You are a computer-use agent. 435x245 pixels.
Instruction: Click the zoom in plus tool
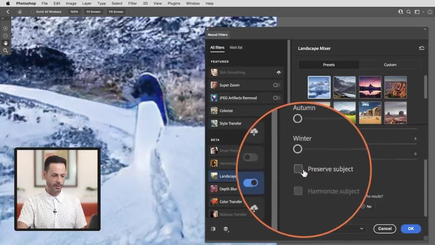point(5,28)
